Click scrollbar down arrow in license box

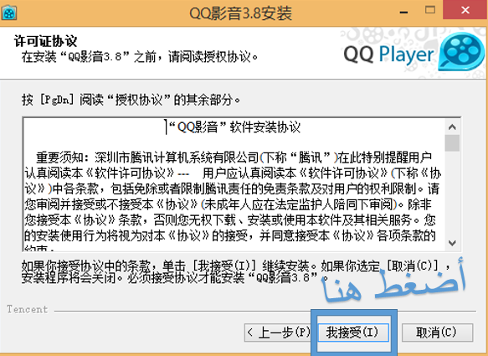tap(452, 243)
